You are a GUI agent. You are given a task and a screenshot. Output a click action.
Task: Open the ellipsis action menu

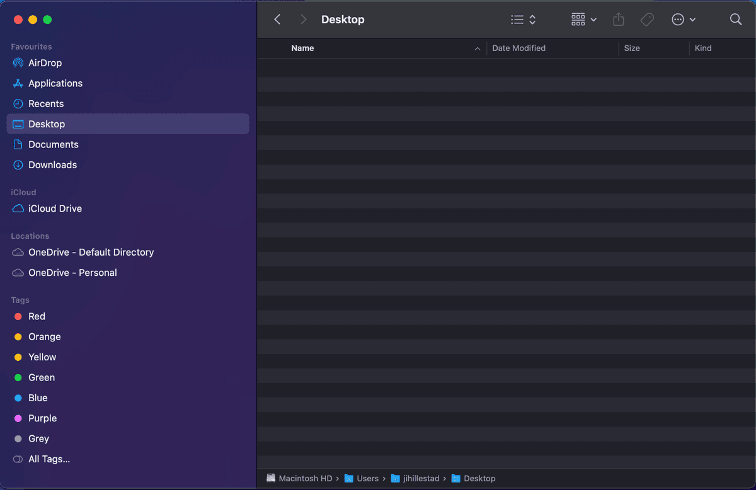click(x=683, y=20)
